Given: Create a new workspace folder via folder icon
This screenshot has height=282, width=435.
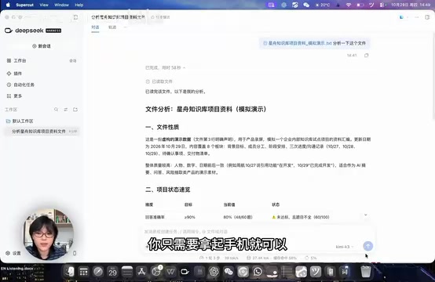Looking at the screenshot, I should [75, 110].
